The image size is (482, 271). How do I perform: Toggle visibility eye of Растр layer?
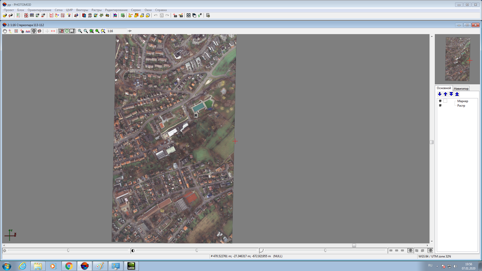tap(440, 105)
